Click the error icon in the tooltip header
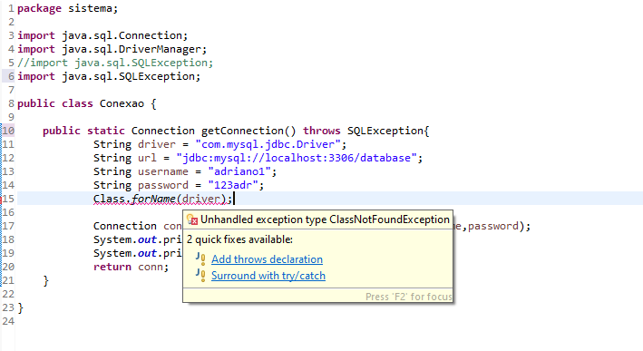643x351 pixels. click(192, 219)
